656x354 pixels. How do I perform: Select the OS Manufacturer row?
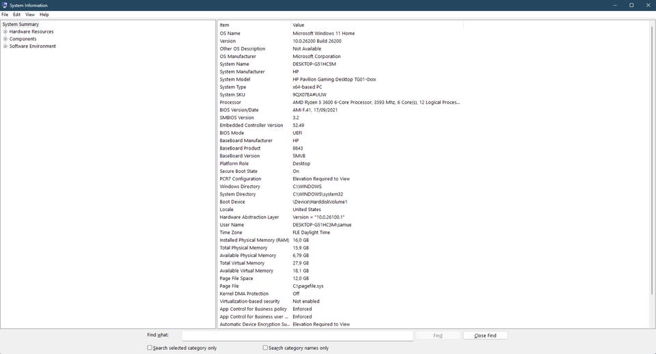340,57
